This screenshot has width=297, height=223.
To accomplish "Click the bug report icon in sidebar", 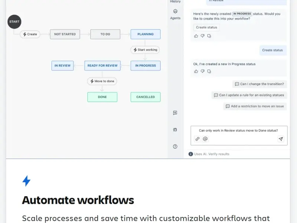I will pos(175,130).
